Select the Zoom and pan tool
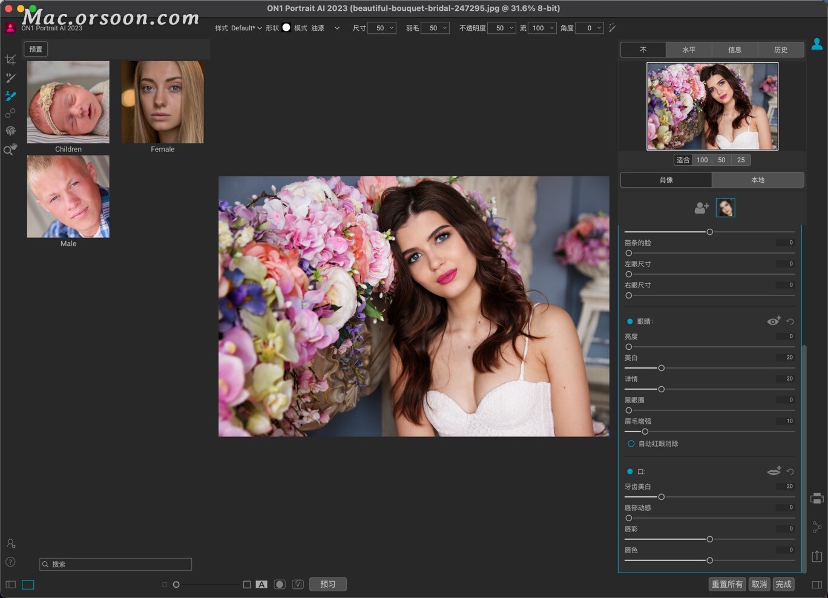 coord(10,149)
